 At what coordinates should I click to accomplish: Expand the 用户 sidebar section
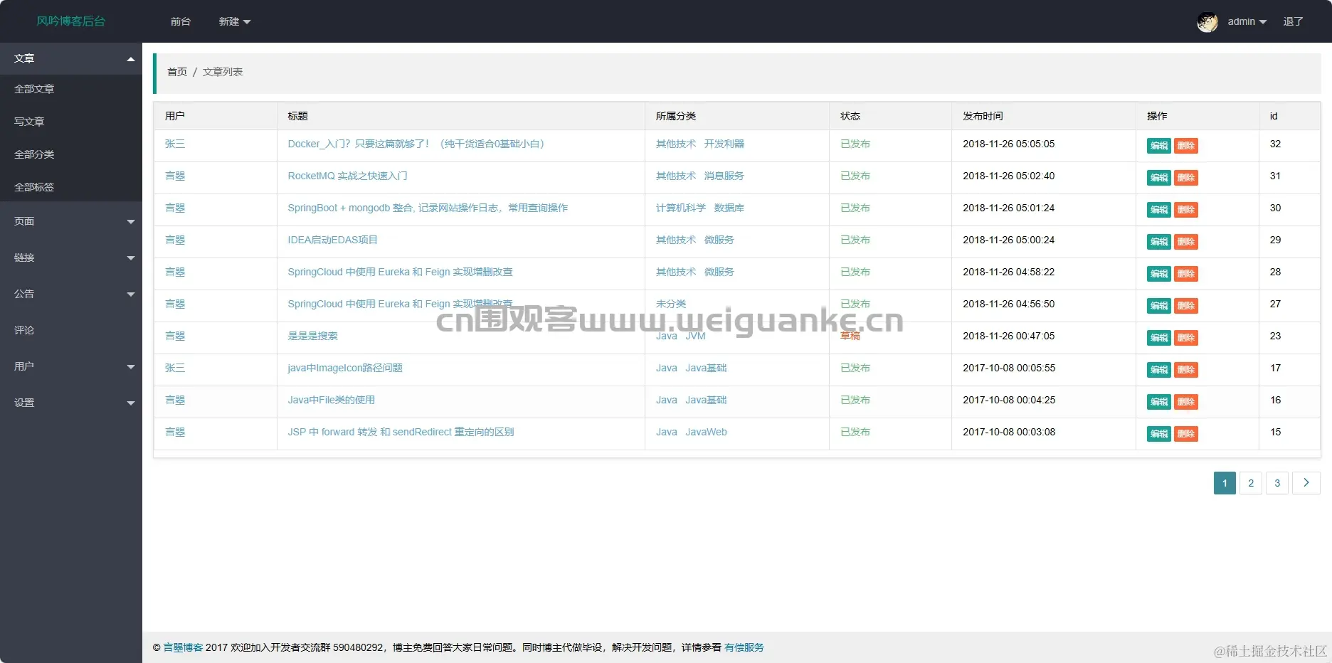71,366
